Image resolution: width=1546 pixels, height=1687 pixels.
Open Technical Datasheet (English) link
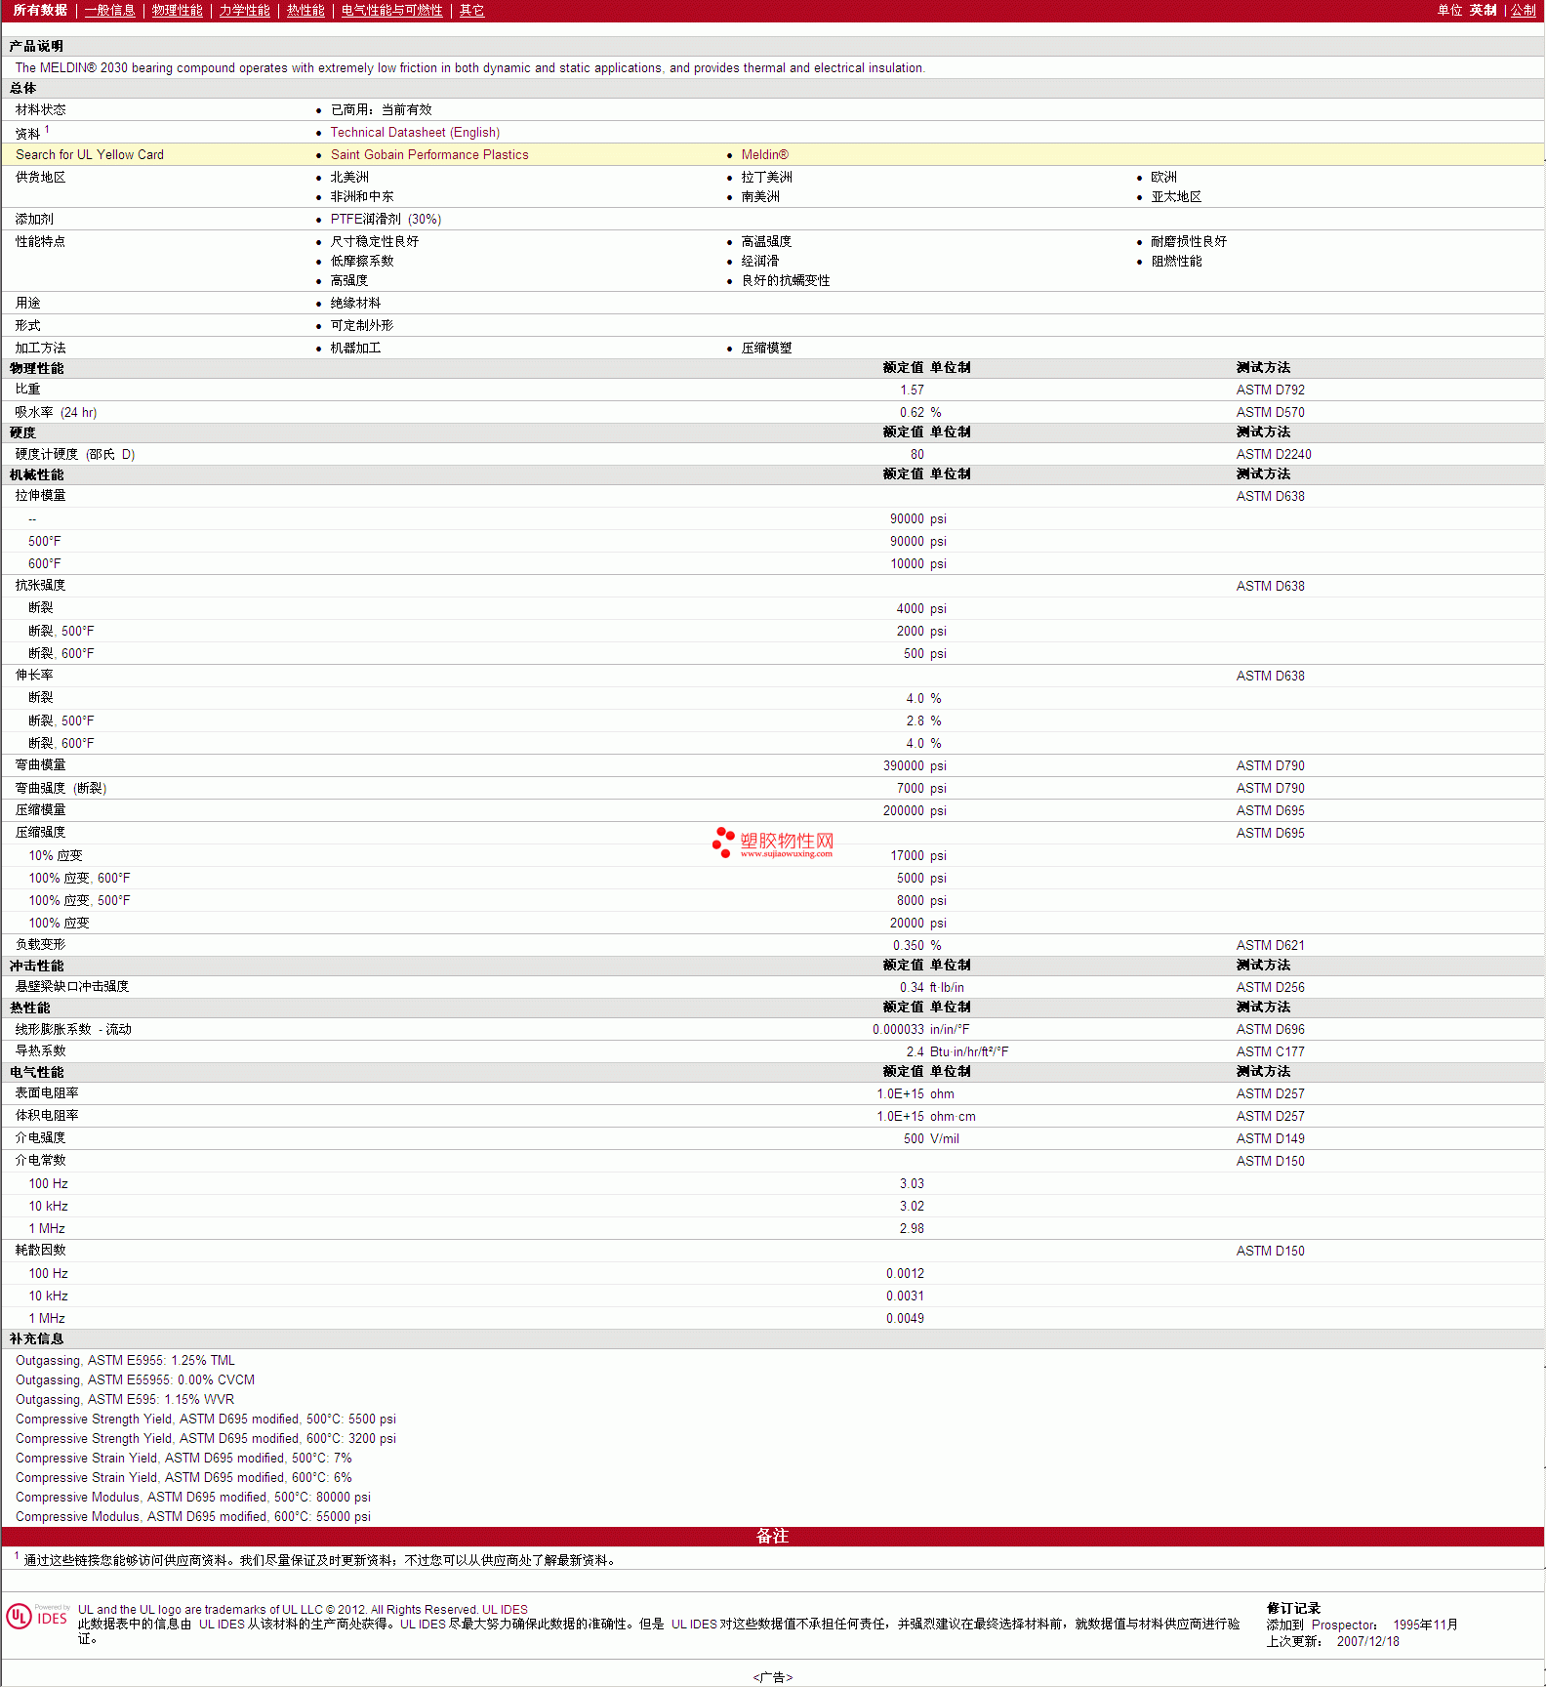pos(415,132)
